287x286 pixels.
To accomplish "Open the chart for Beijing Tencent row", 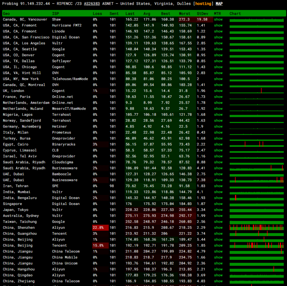I will (x=257, y=245).
